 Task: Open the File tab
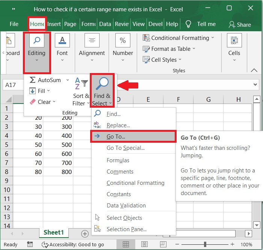(14, 24)
